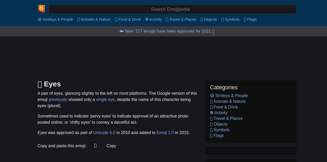This screenshot has width=327, height=162.
Task: Open Flags in the top navigation bar
Action: 250,19
